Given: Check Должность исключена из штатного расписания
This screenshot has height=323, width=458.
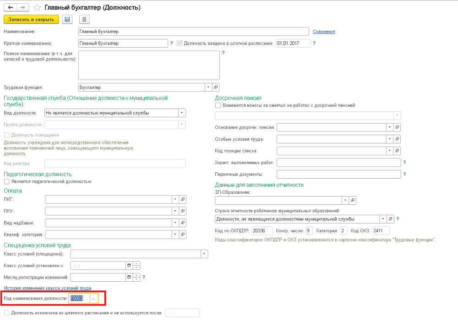Looking at the screenshot, I should (x=6, y=313).
